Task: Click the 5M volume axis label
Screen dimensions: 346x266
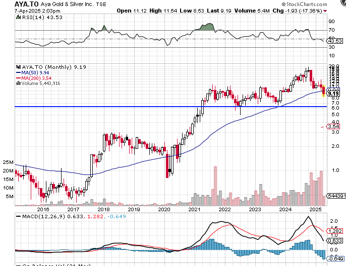Action: pyautogui.click(x=10, y=197)
